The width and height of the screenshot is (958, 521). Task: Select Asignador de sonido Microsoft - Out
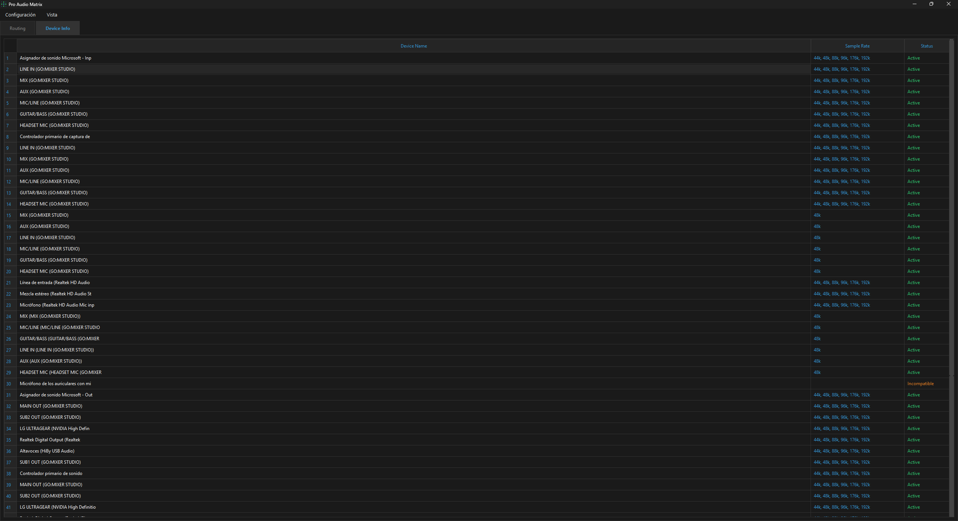pos(414,395)
